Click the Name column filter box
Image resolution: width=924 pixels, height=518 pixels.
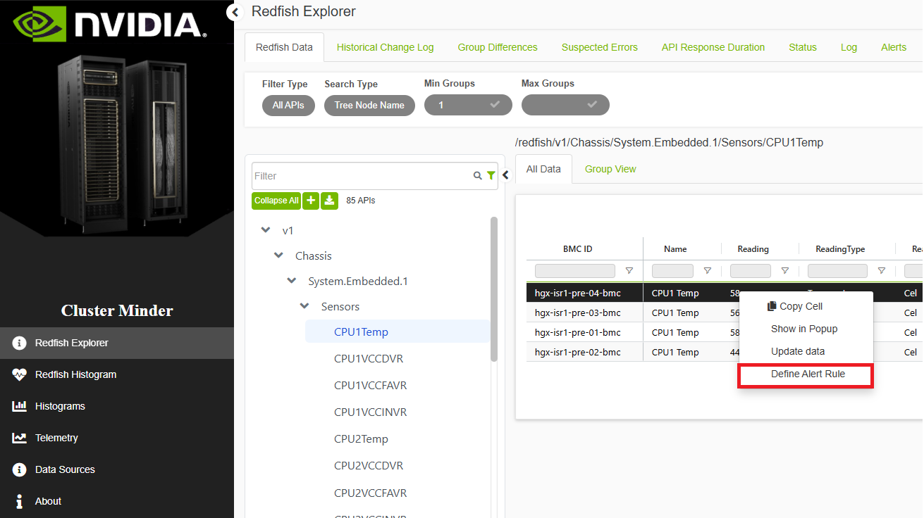coord(672,271)
